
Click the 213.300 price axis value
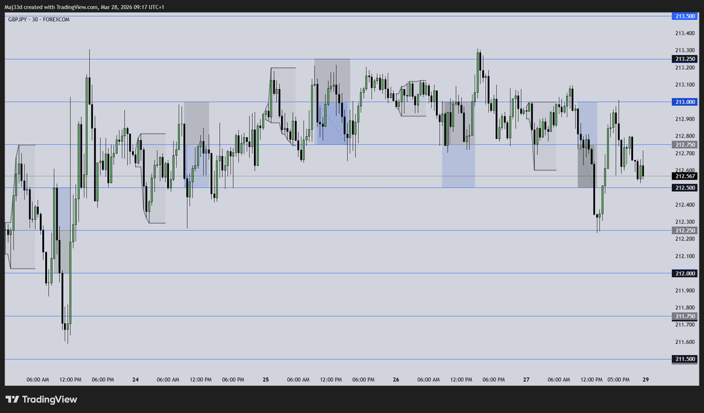coord(686,50)
